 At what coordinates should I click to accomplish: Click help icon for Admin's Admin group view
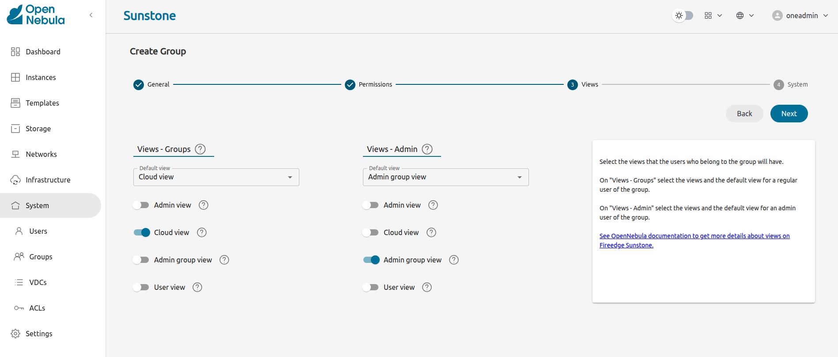pos(454,260)
